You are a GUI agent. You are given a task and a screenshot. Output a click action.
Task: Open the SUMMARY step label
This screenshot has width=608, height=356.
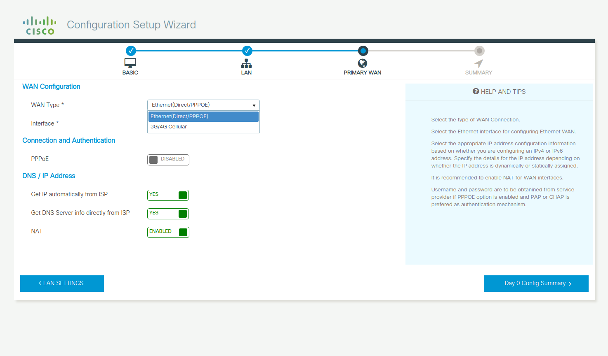pyautogui.click(x=478, y=72)
